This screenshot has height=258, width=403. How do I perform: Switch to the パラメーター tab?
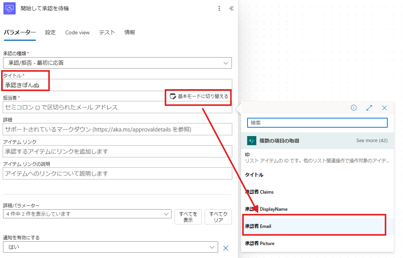(19, 32)
